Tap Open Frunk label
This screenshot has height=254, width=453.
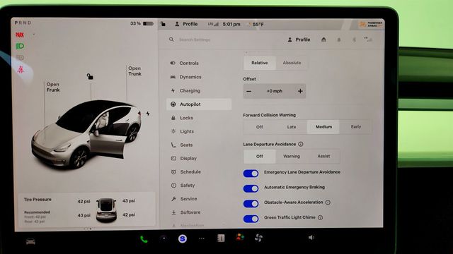tap(53, 87)
